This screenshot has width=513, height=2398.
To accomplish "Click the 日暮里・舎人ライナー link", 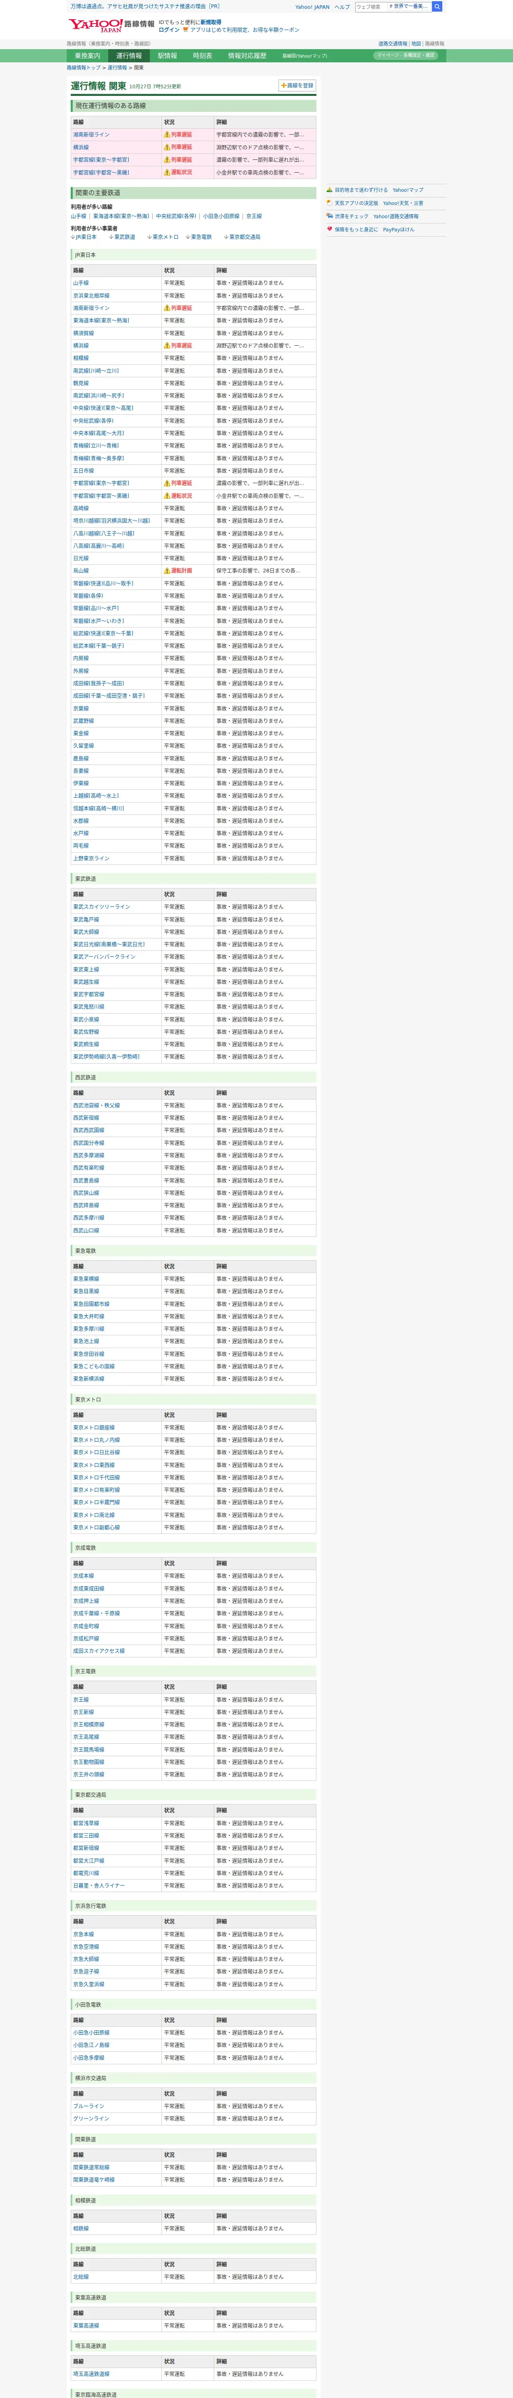I will click(99, 1885).
